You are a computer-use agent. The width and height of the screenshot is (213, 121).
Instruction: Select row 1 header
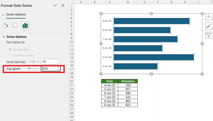(71, 6)
